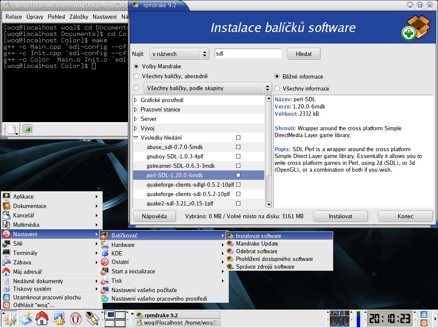438x328 pixels.
Task: Open the 'v názvech' search scope dropdown
Action: coord(179,54)
